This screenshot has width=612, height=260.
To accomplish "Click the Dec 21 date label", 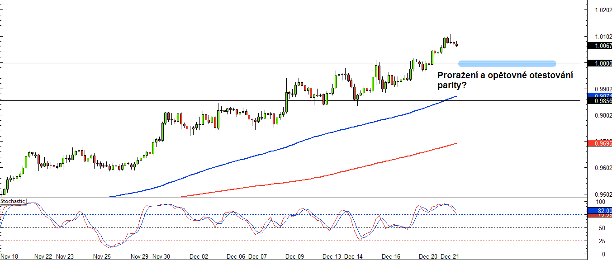I will pyautogui.click(x=450, y=256).
